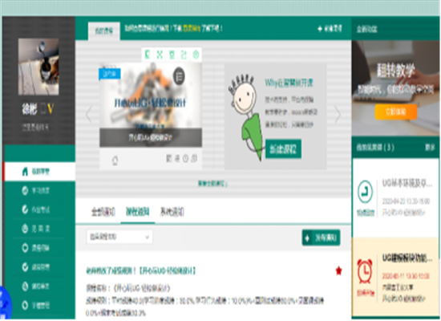Open the UG course thumbnail image
Viewport: 441px width, 321px height.
click(151, 104)
